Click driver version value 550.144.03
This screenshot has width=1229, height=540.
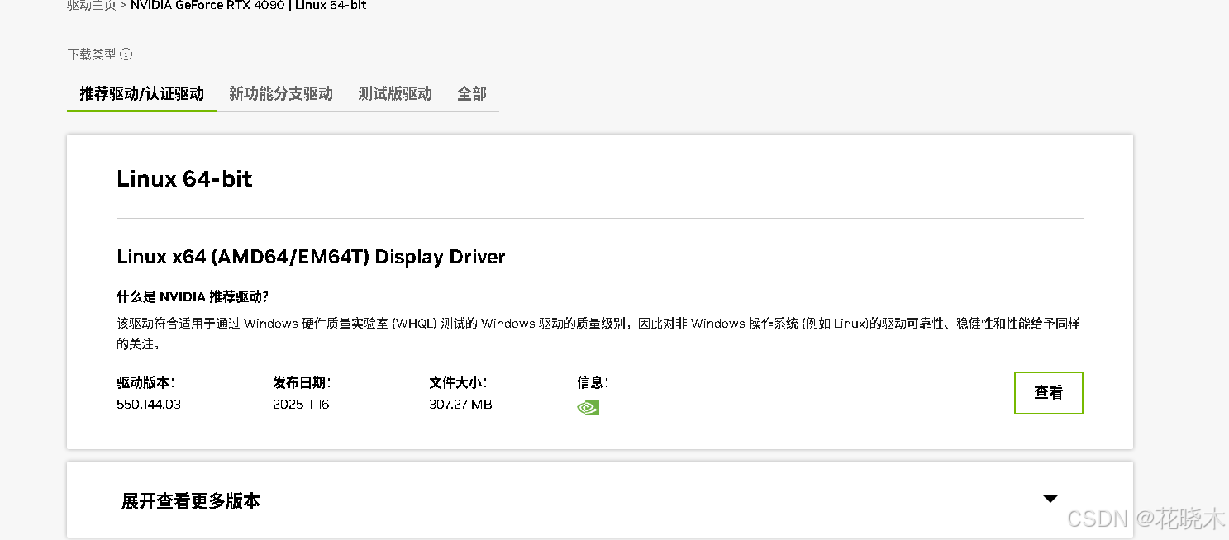(149, 405)
